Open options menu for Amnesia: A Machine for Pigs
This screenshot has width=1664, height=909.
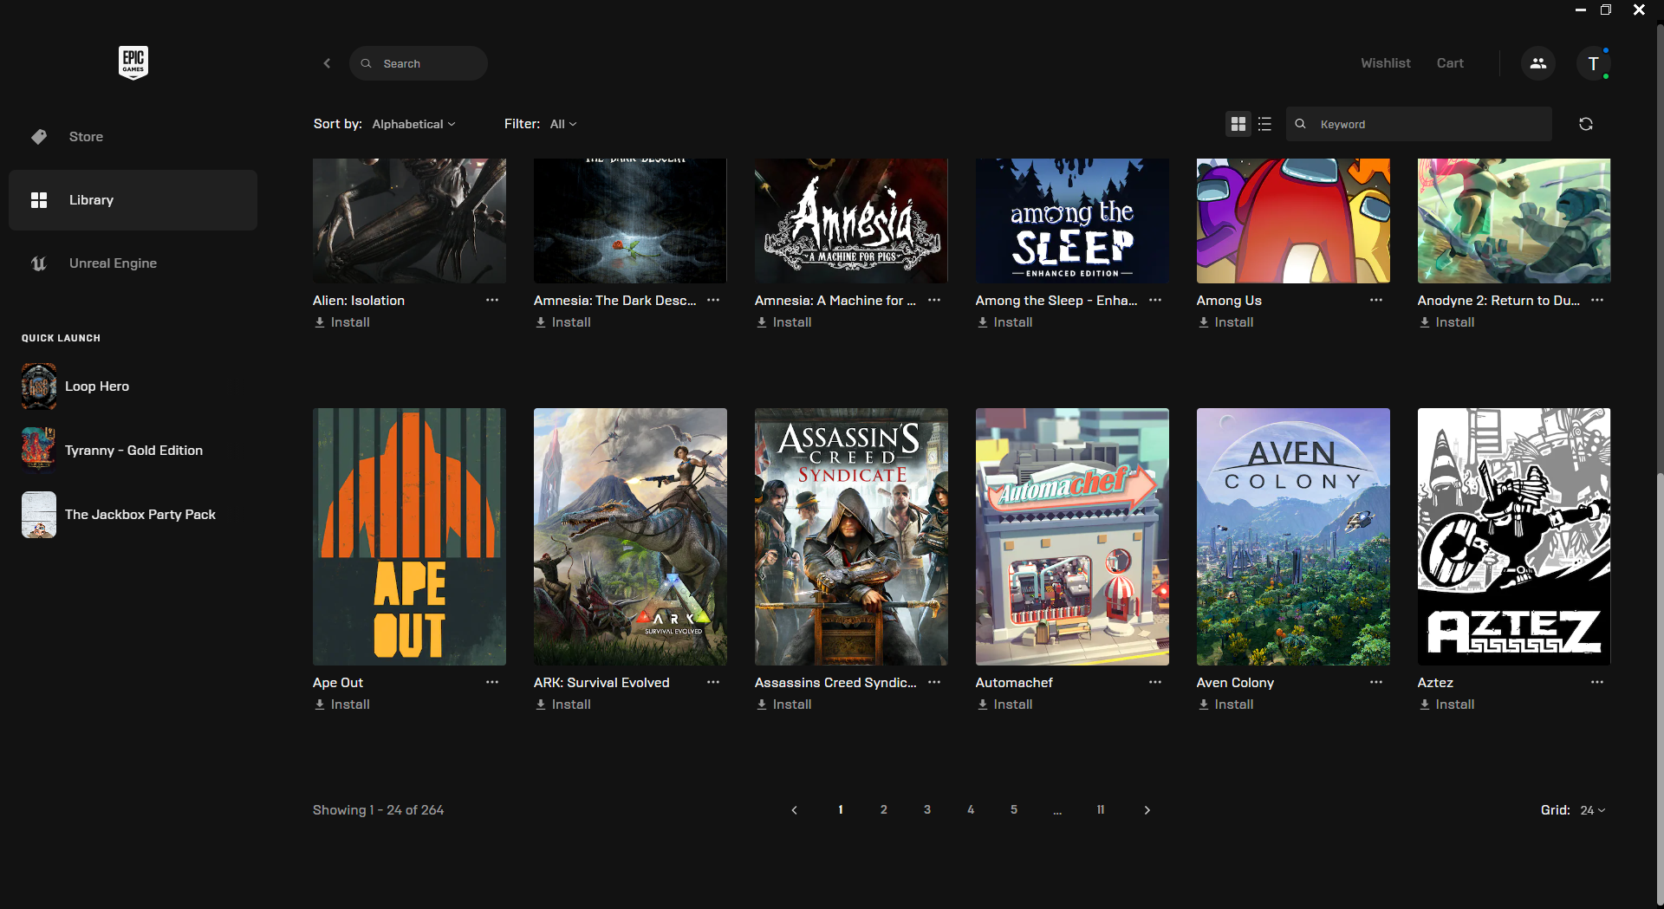click(934, 300)
